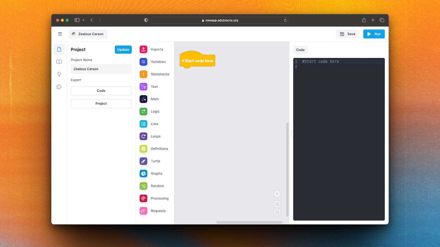
Task: Toggle the hamburger menu
Action: tap(60, 34)
